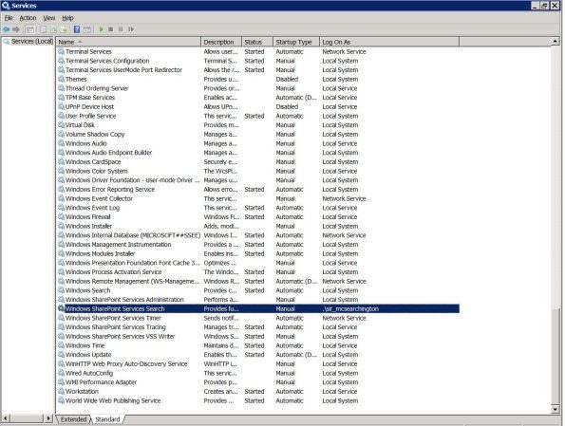The width and height of the screenshot is (565, 426).
Task: Select the Windows Event Log service
Action: 258,208
